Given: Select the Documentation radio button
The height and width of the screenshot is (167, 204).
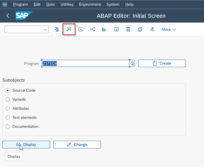Looking at the screenshot, I should pyautogui.click(x=8, y=126).
